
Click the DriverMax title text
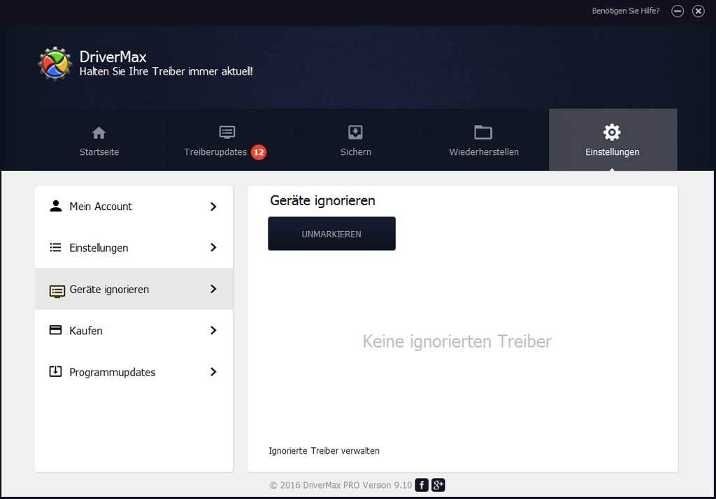[x=113, y=57]
